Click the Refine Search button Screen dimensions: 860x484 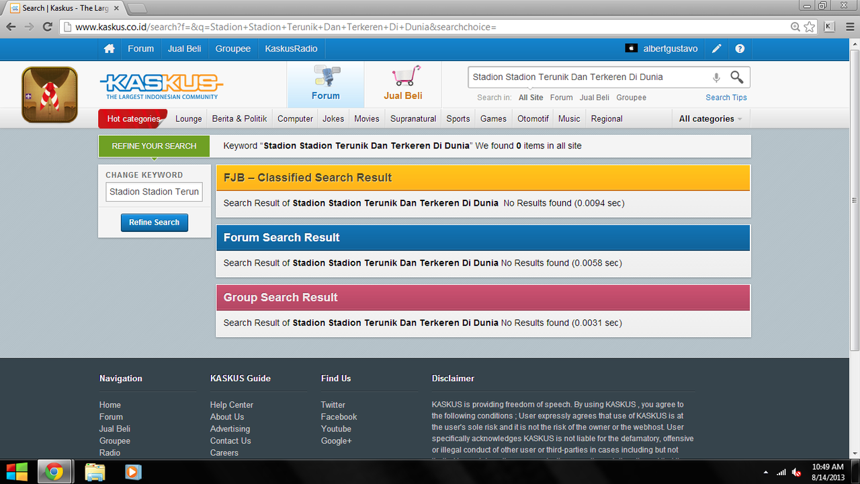tap(155, 223)
